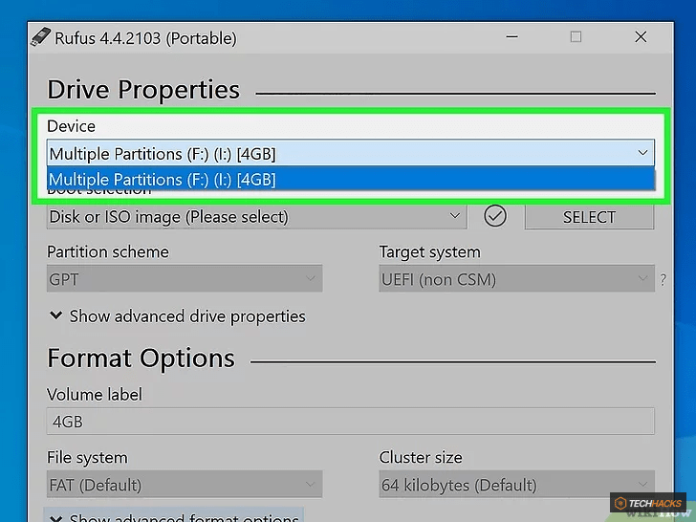Click the Target system label

click(429, 252)
